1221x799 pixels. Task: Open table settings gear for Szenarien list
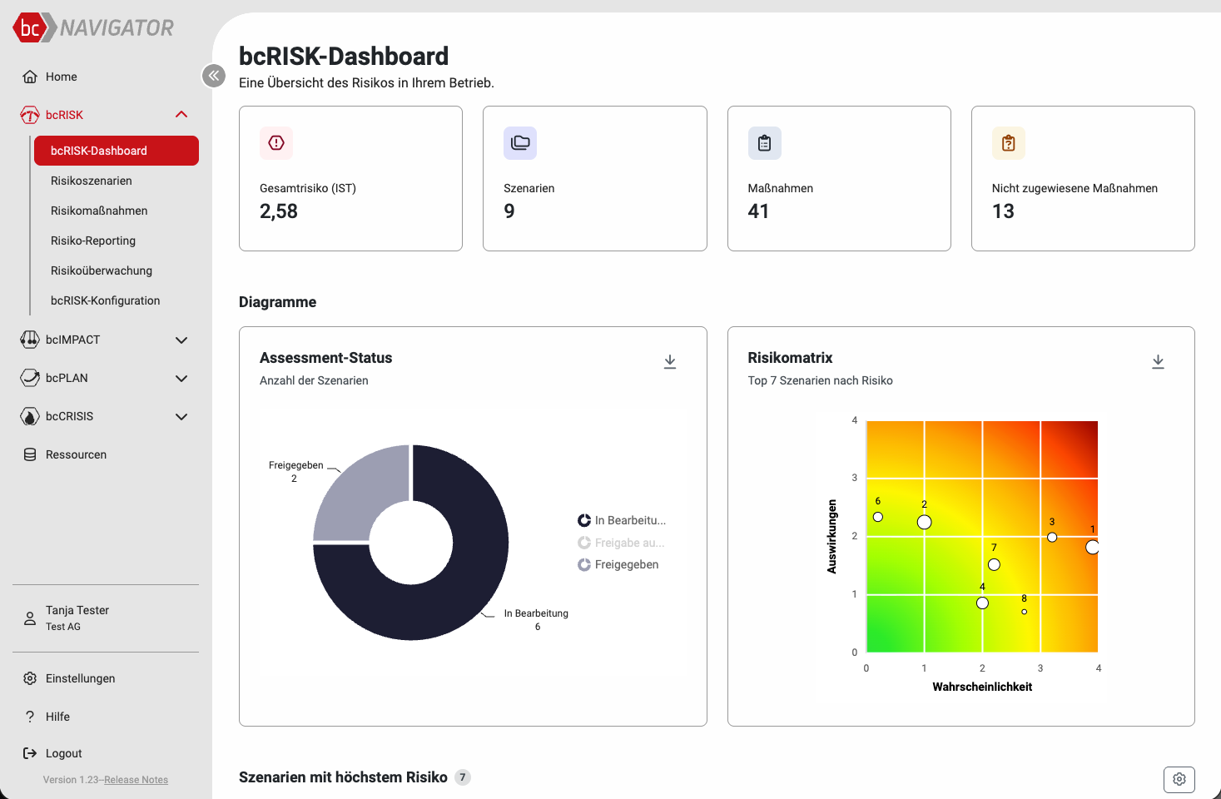1179,779
